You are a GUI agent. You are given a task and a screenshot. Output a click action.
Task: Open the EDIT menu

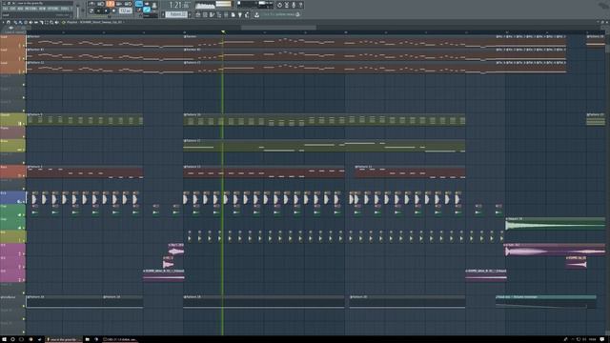[x=12, y=9]
